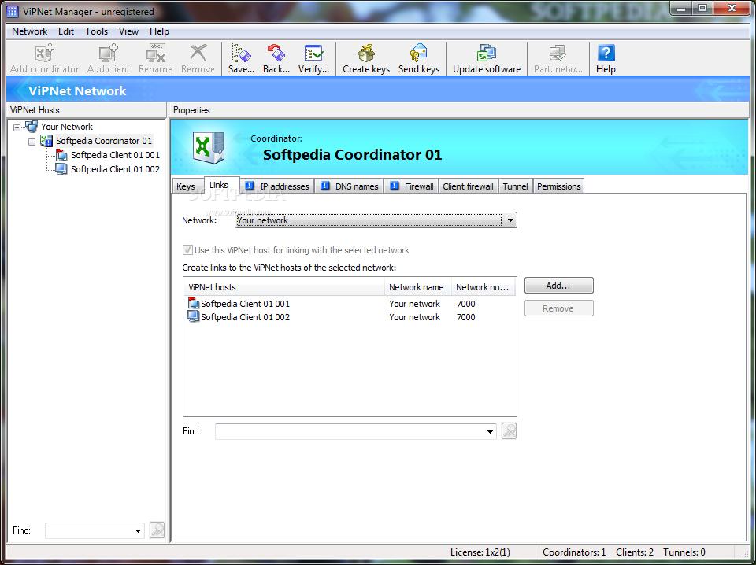Click the Send keys toolbar icon
The height and width of the screenshot is (565, 756).
click(x=418, y=54)
